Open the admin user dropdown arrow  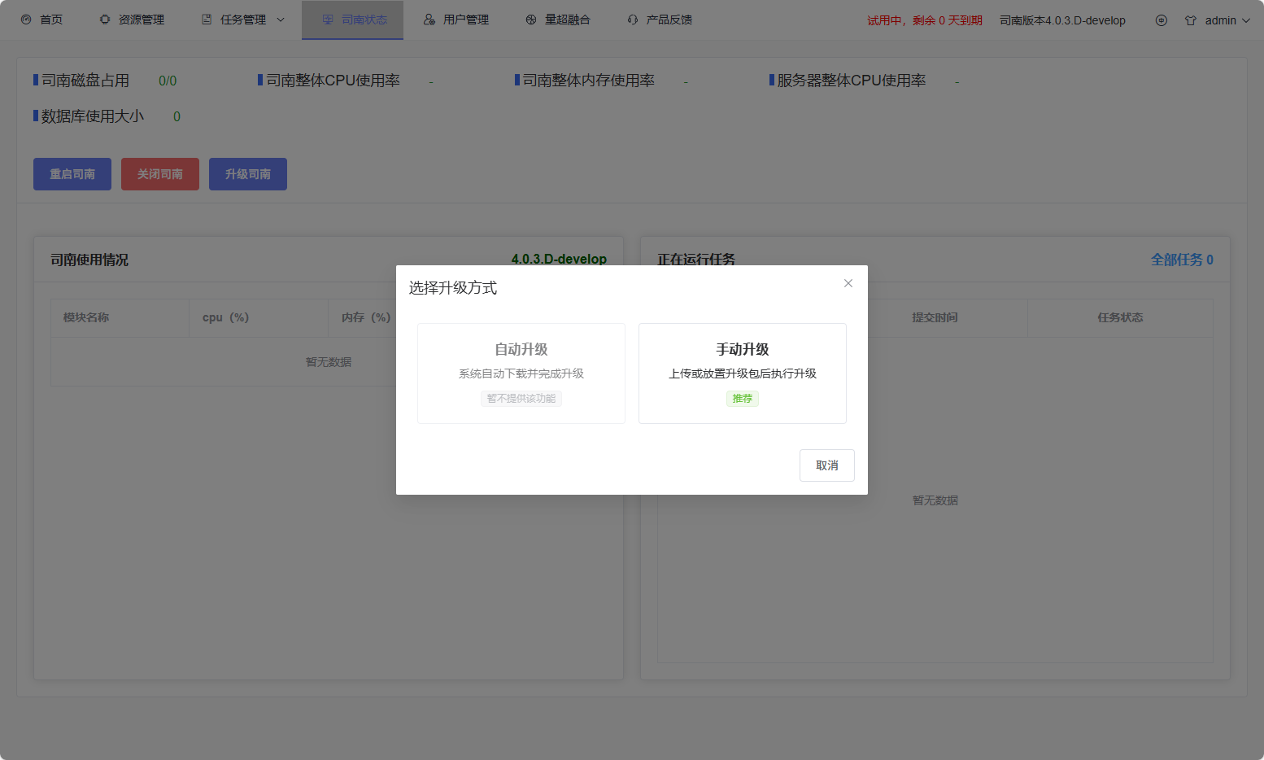(1246, 20)
